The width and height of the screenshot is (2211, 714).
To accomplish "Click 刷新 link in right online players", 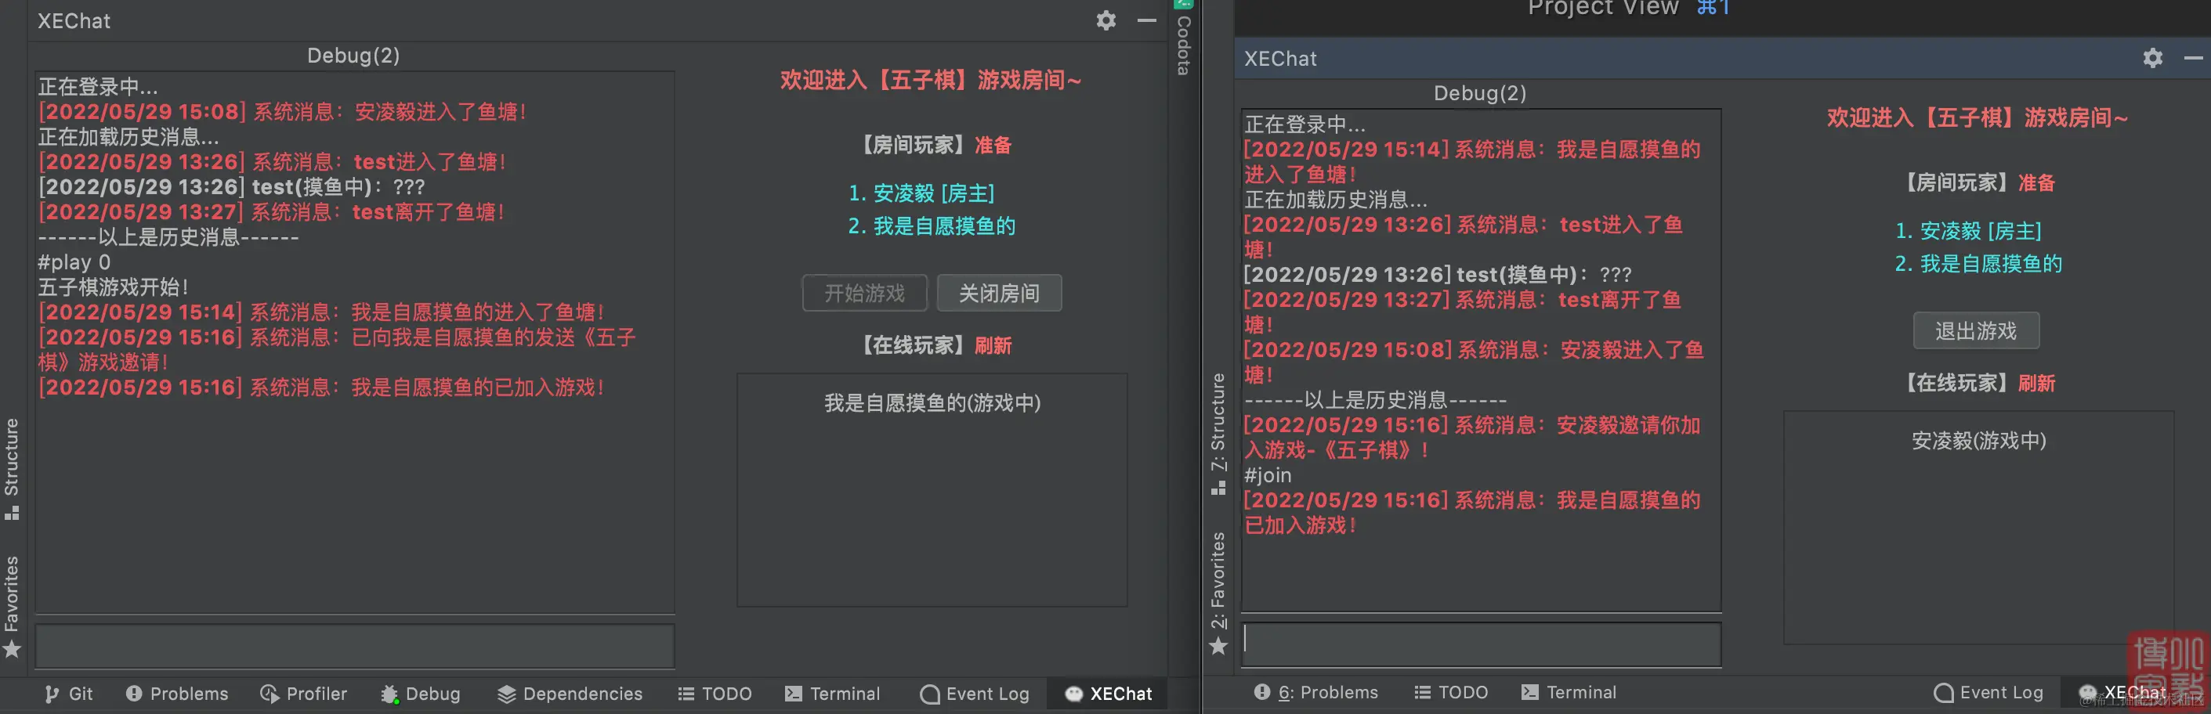I will (2037, 384).
